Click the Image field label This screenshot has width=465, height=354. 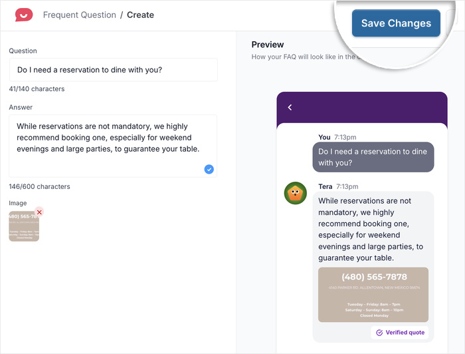point(18,203)
